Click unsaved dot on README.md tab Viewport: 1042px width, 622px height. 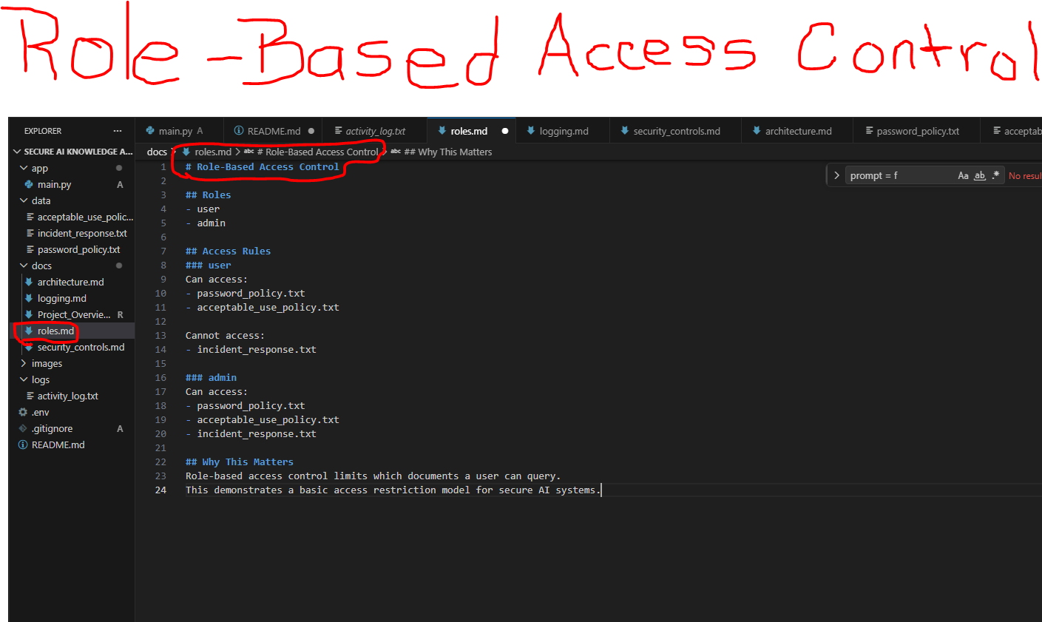311,131
